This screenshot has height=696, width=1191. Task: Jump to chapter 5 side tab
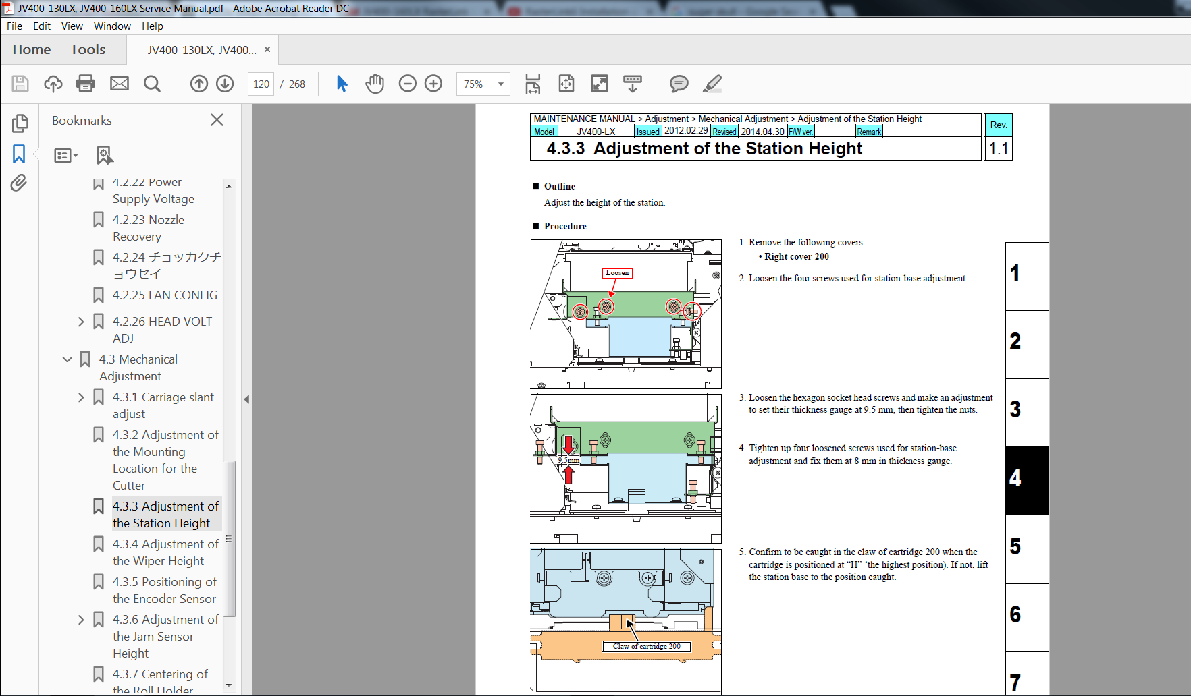(x=1027, y=550)
